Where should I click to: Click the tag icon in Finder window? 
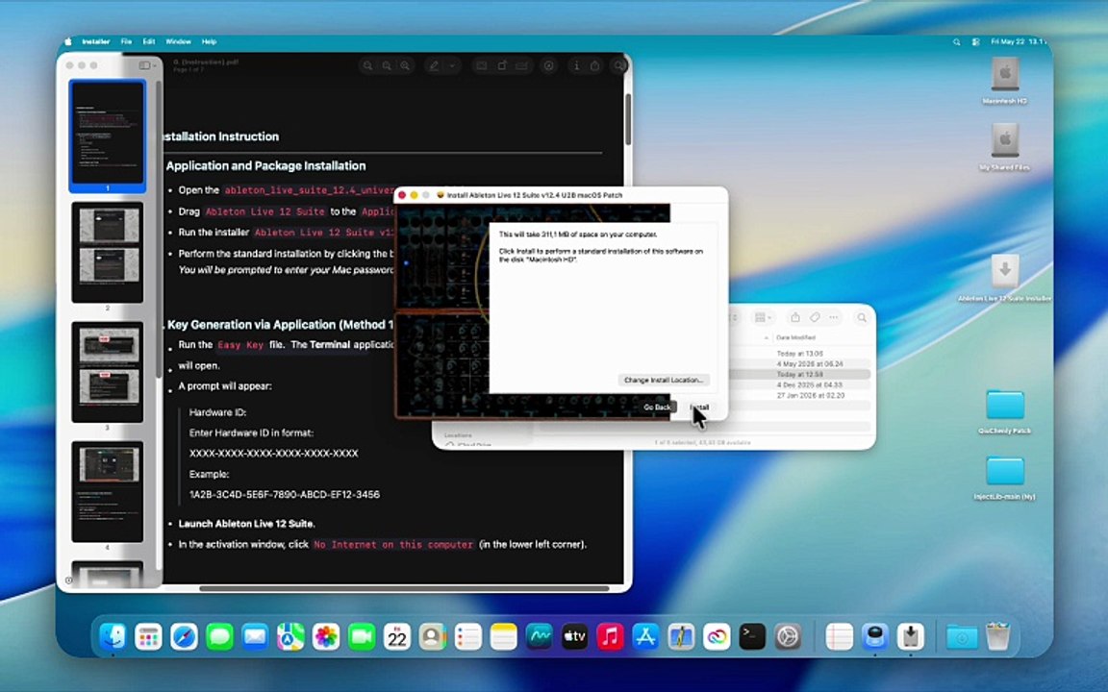point(815,318)
